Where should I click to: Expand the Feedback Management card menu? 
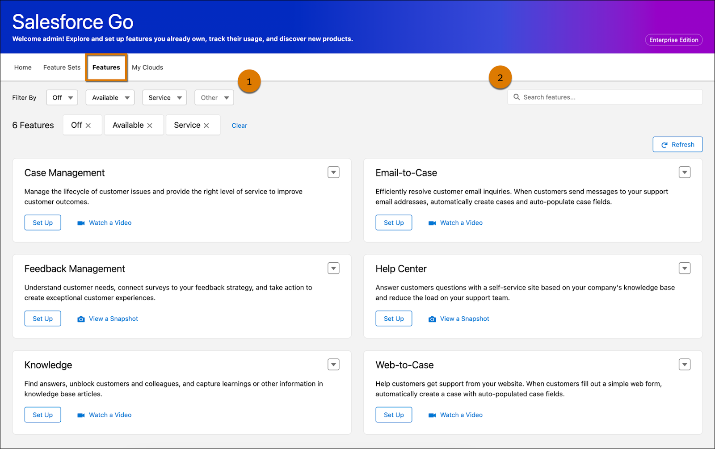(333, 268)
